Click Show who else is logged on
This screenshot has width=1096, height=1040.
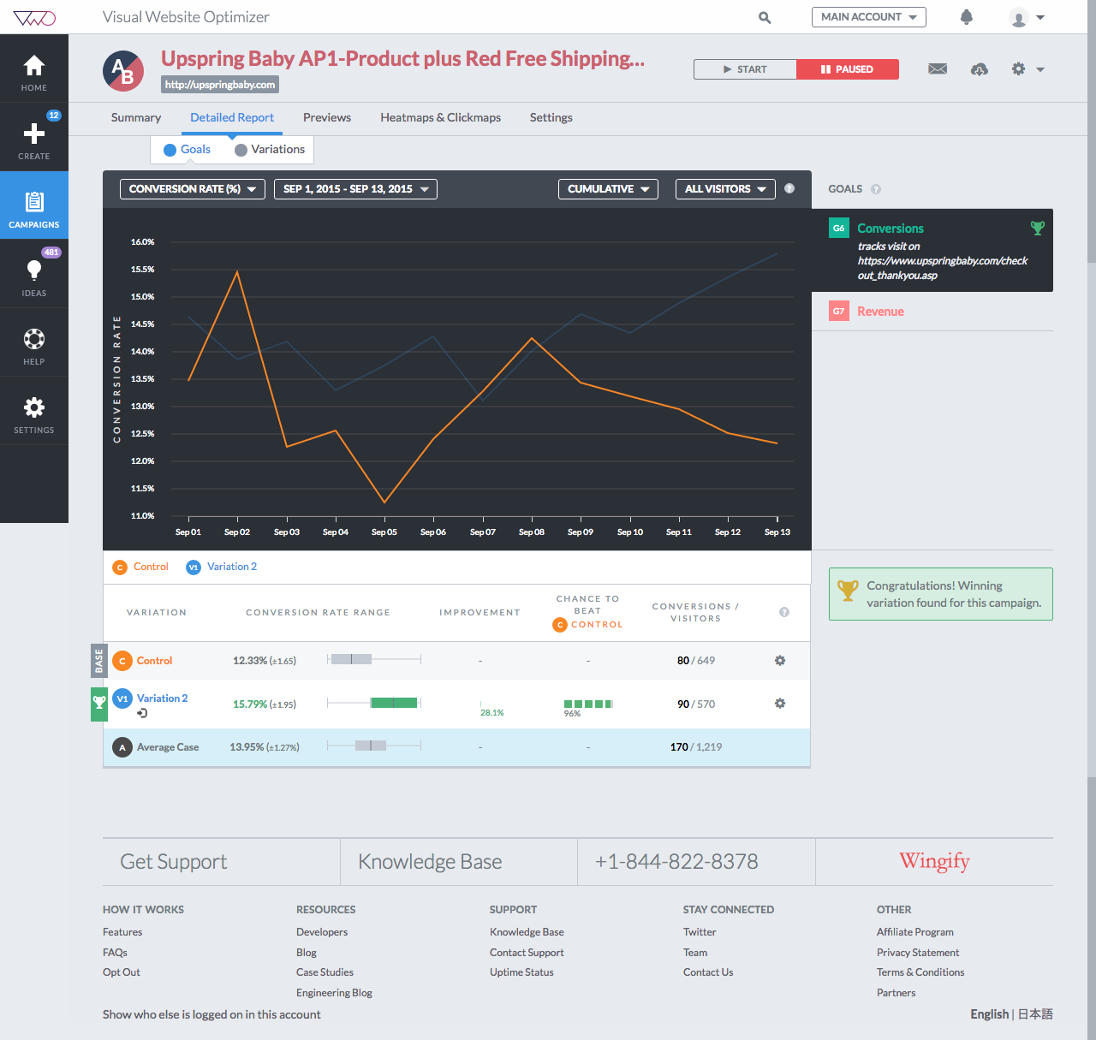tap(211, 1014)
